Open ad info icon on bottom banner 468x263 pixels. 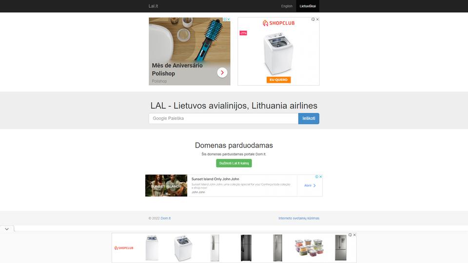(x=350, y=235)
